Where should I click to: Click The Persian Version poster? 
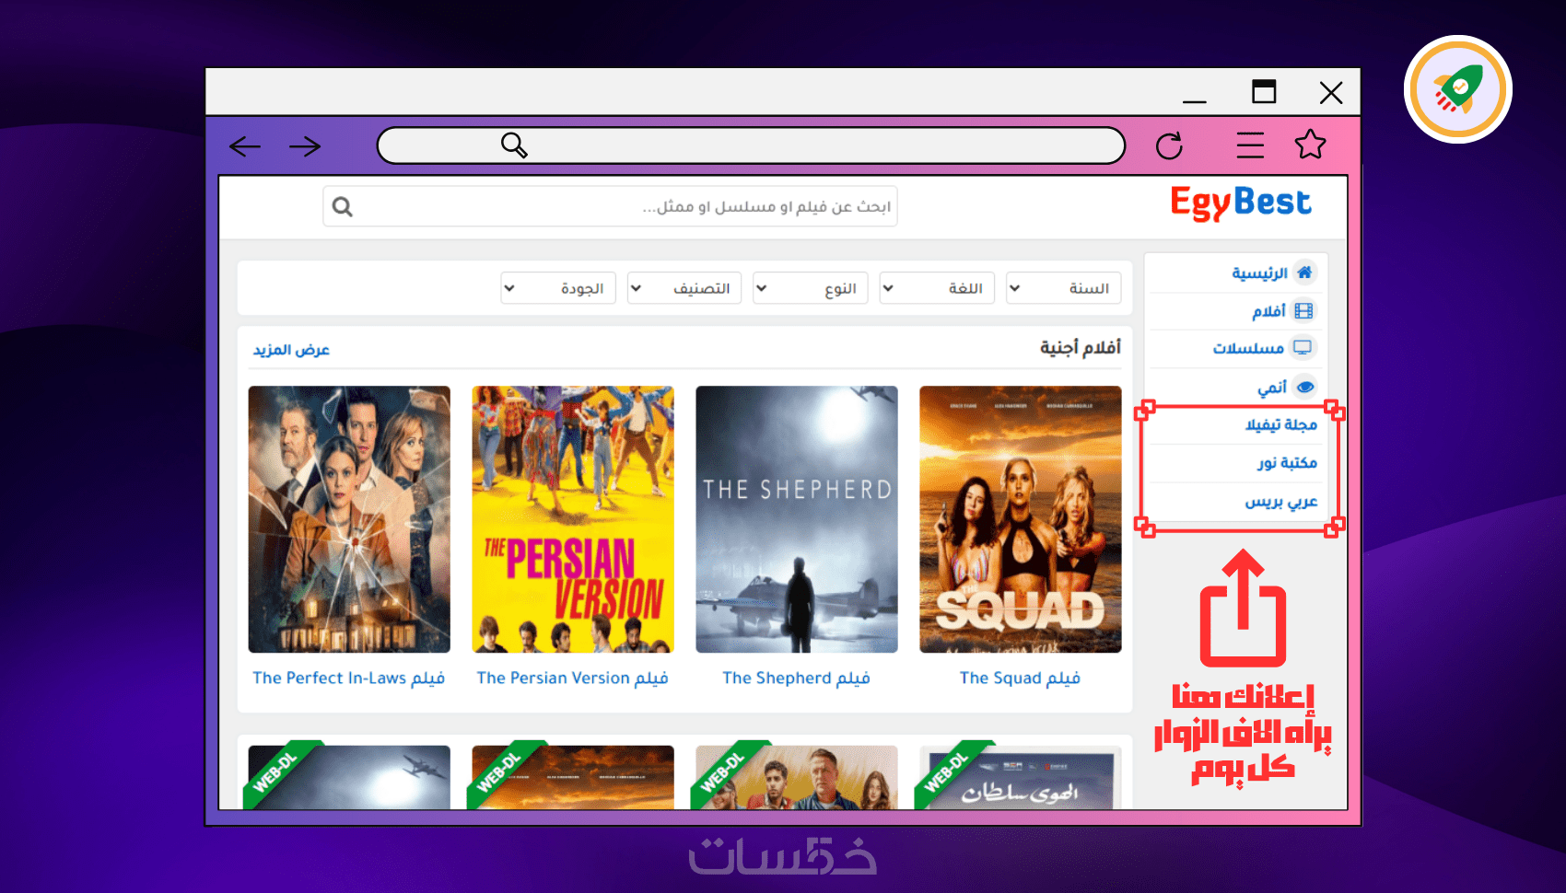coord(572,519)
